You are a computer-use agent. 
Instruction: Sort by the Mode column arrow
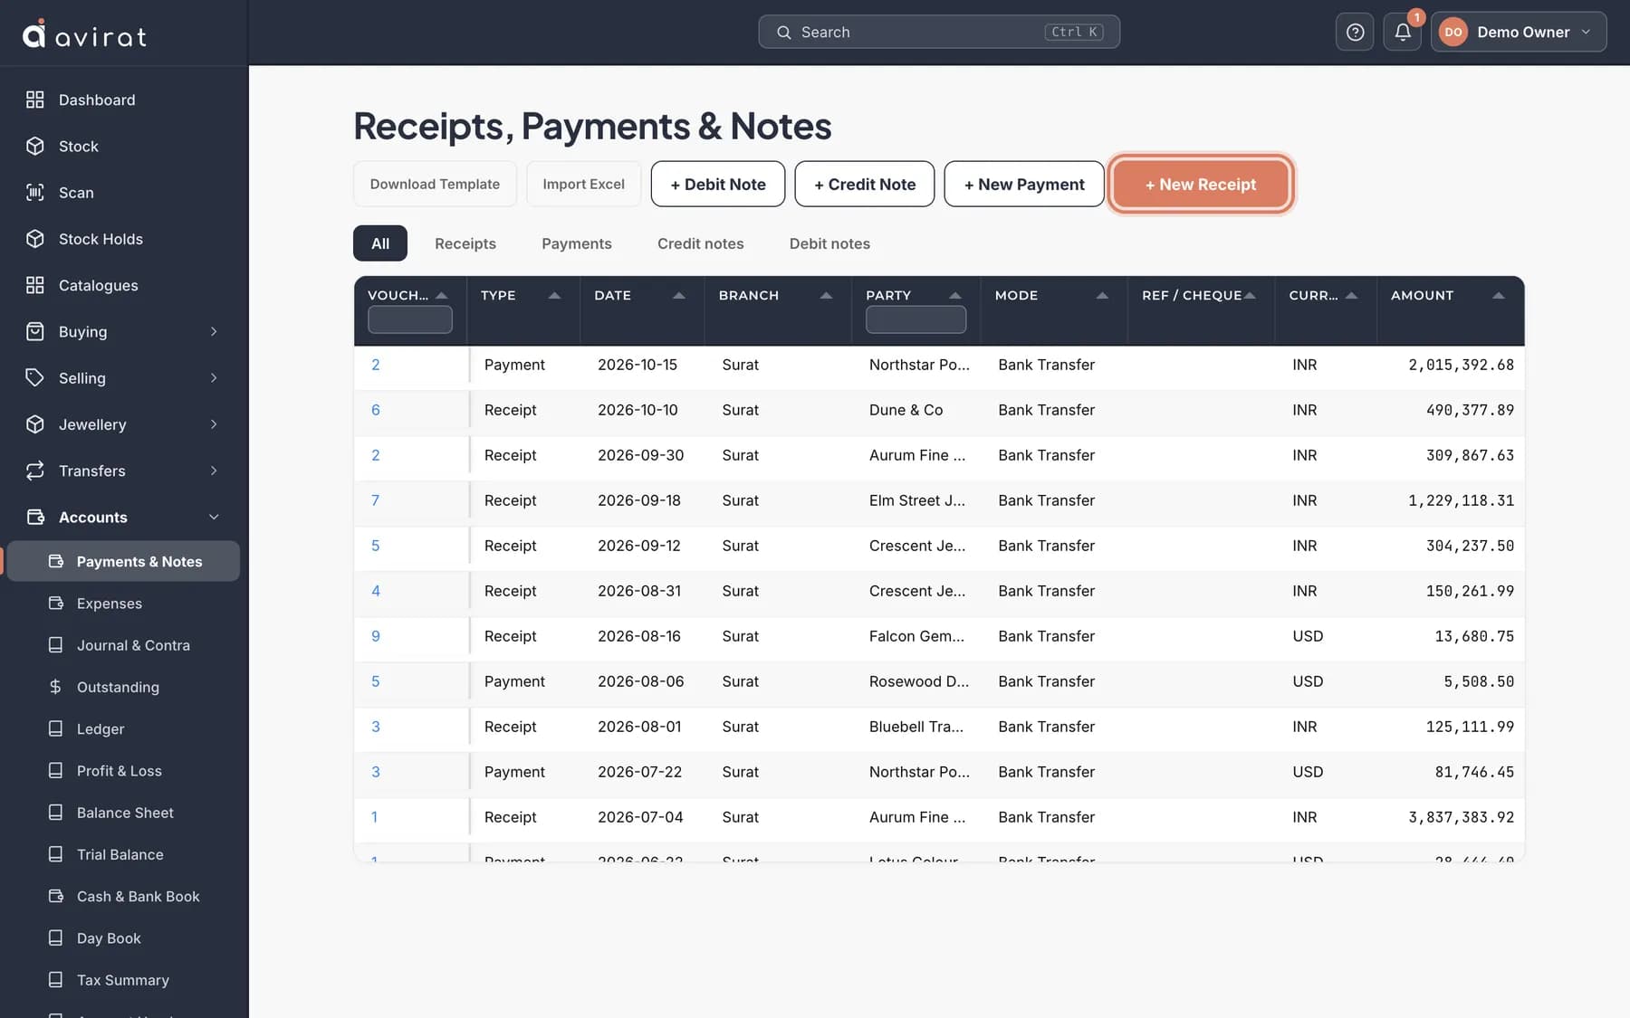tap(1102, 295)
